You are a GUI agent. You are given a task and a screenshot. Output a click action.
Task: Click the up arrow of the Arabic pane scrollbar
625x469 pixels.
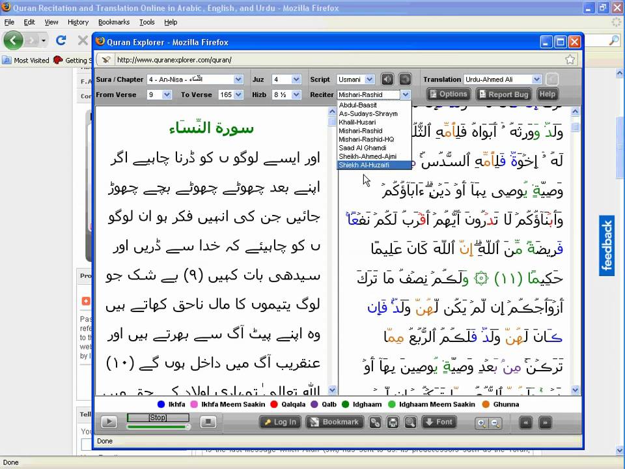coord(575,111)
